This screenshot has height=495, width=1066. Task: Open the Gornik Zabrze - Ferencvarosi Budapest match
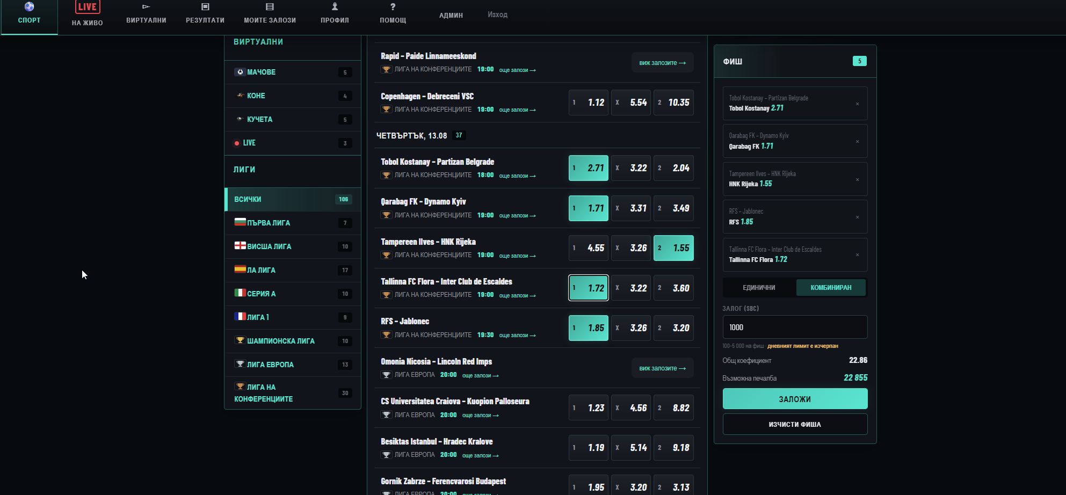(x=443, y=481)
